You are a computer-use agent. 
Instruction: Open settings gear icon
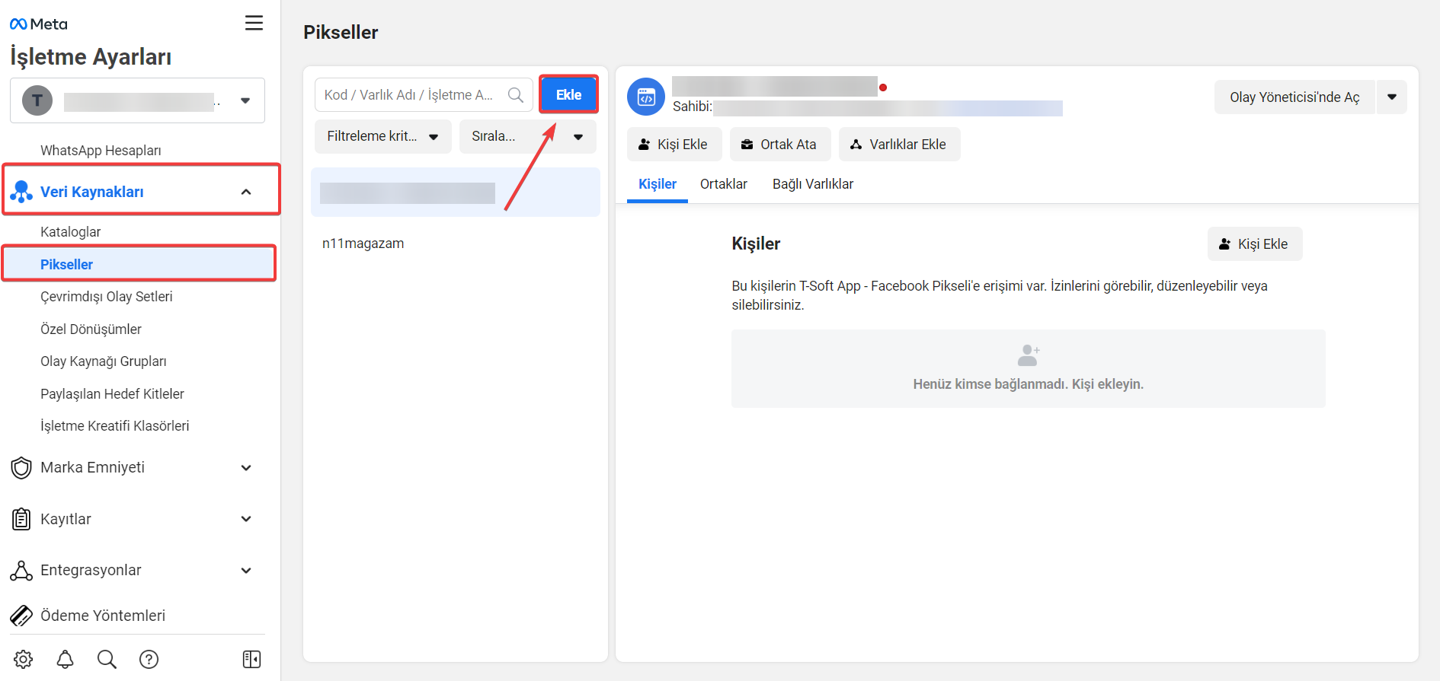(x=24, y=659)
